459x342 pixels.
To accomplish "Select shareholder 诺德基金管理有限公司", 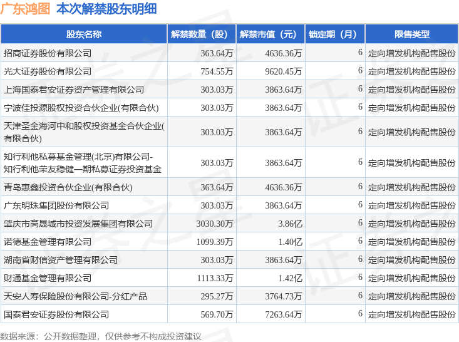I will pyautogui.click(x=48, y=242).
